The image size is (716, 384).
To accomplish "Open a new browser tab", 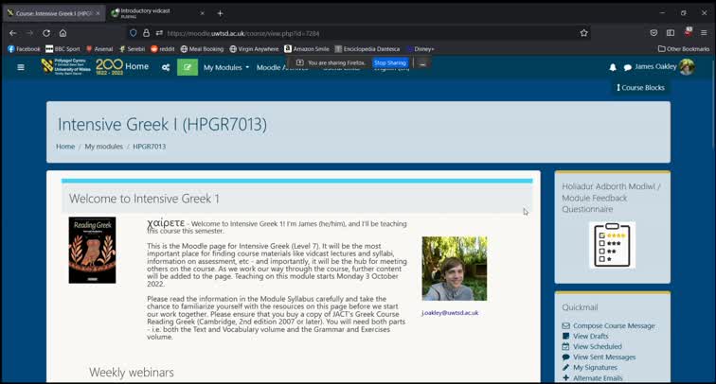I will 220,13.
